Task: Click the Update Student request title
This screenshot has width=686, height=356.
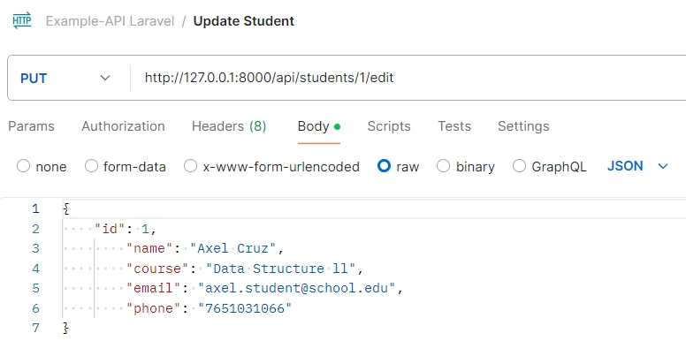Action: pos(243,20)
